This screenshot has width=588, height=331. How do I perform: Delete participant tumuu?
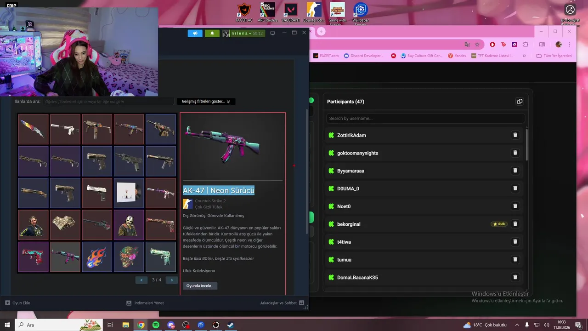coord(515,259)
